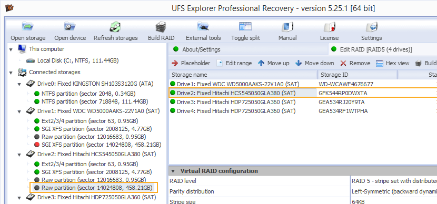The image size is (437, 204).
Task: Click Storage ID GEA534RF1WTPHA cell
Action: (343, 111)
